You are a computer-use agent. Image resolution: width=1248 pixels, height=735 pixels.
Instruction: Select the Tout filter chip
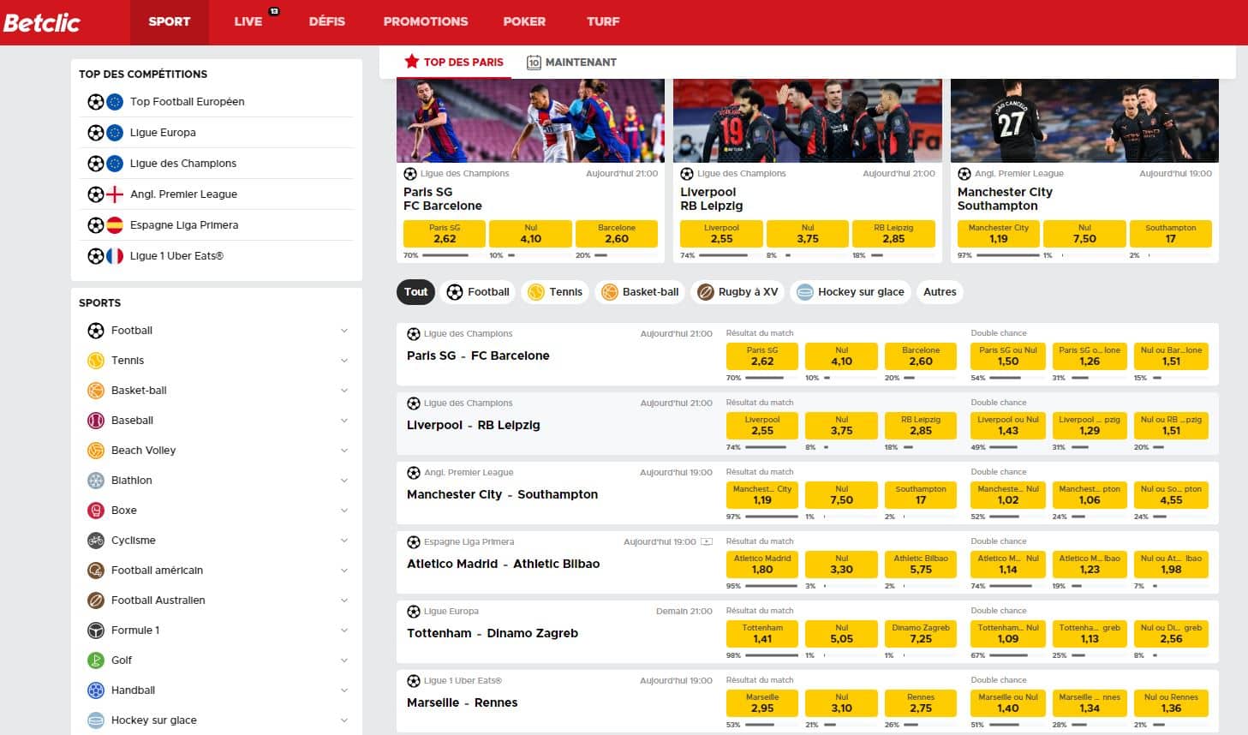[415, 292]
